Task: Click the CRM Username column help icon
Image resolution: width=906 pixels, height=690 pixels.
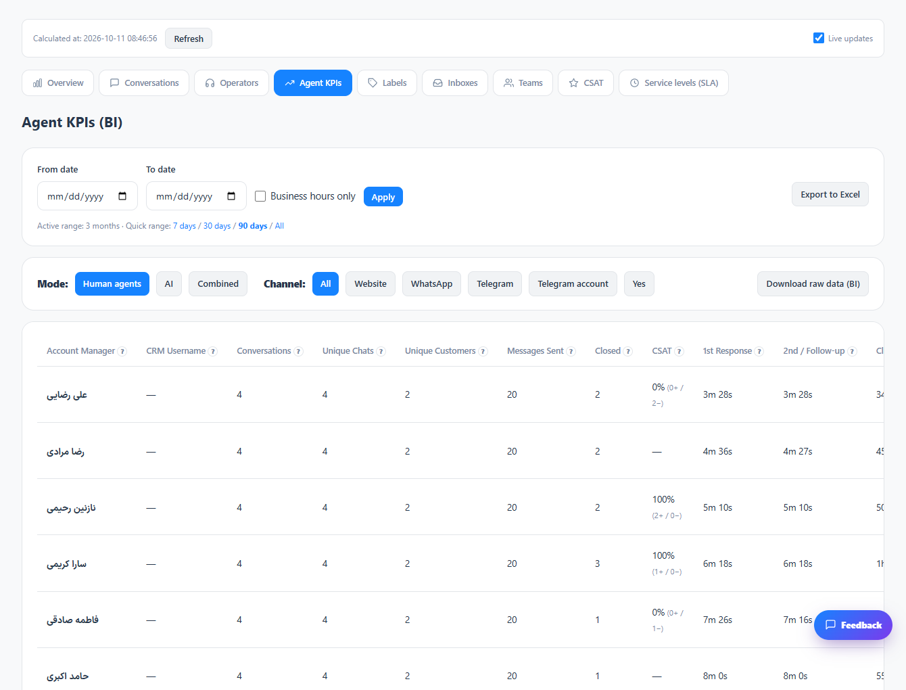Action: (x=213, y=351)
